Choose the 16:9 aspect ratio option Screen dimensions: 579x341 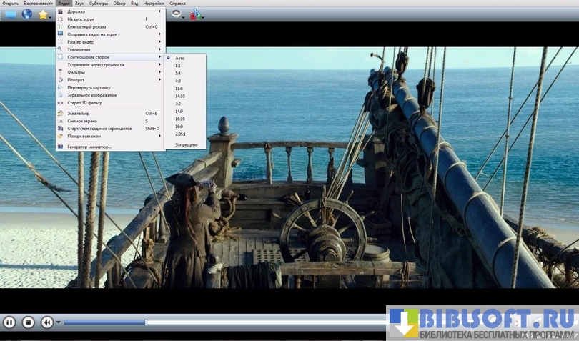(179, 126)
